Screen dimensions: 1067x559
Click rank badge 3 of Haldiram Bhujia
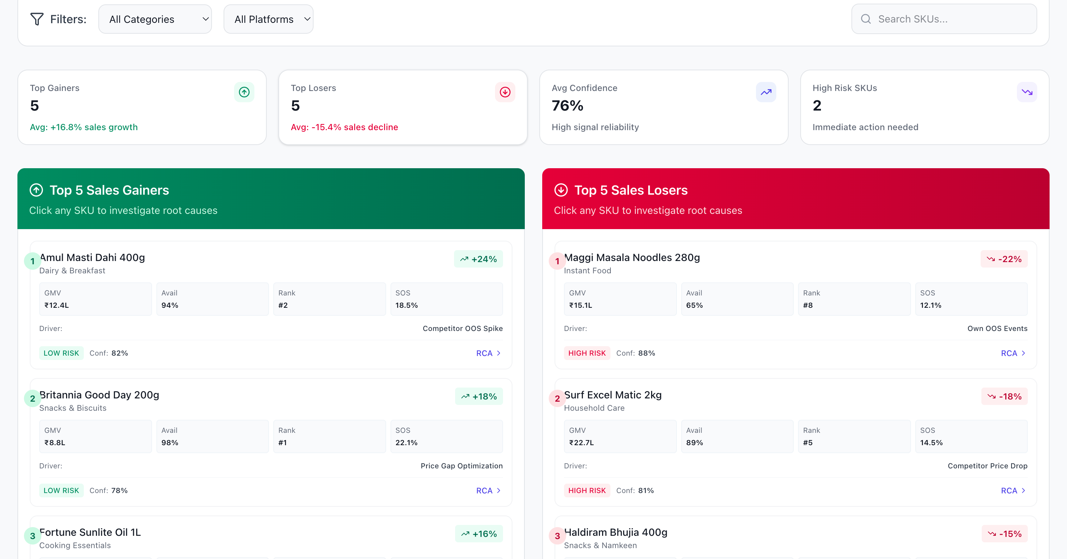point(557,536)
